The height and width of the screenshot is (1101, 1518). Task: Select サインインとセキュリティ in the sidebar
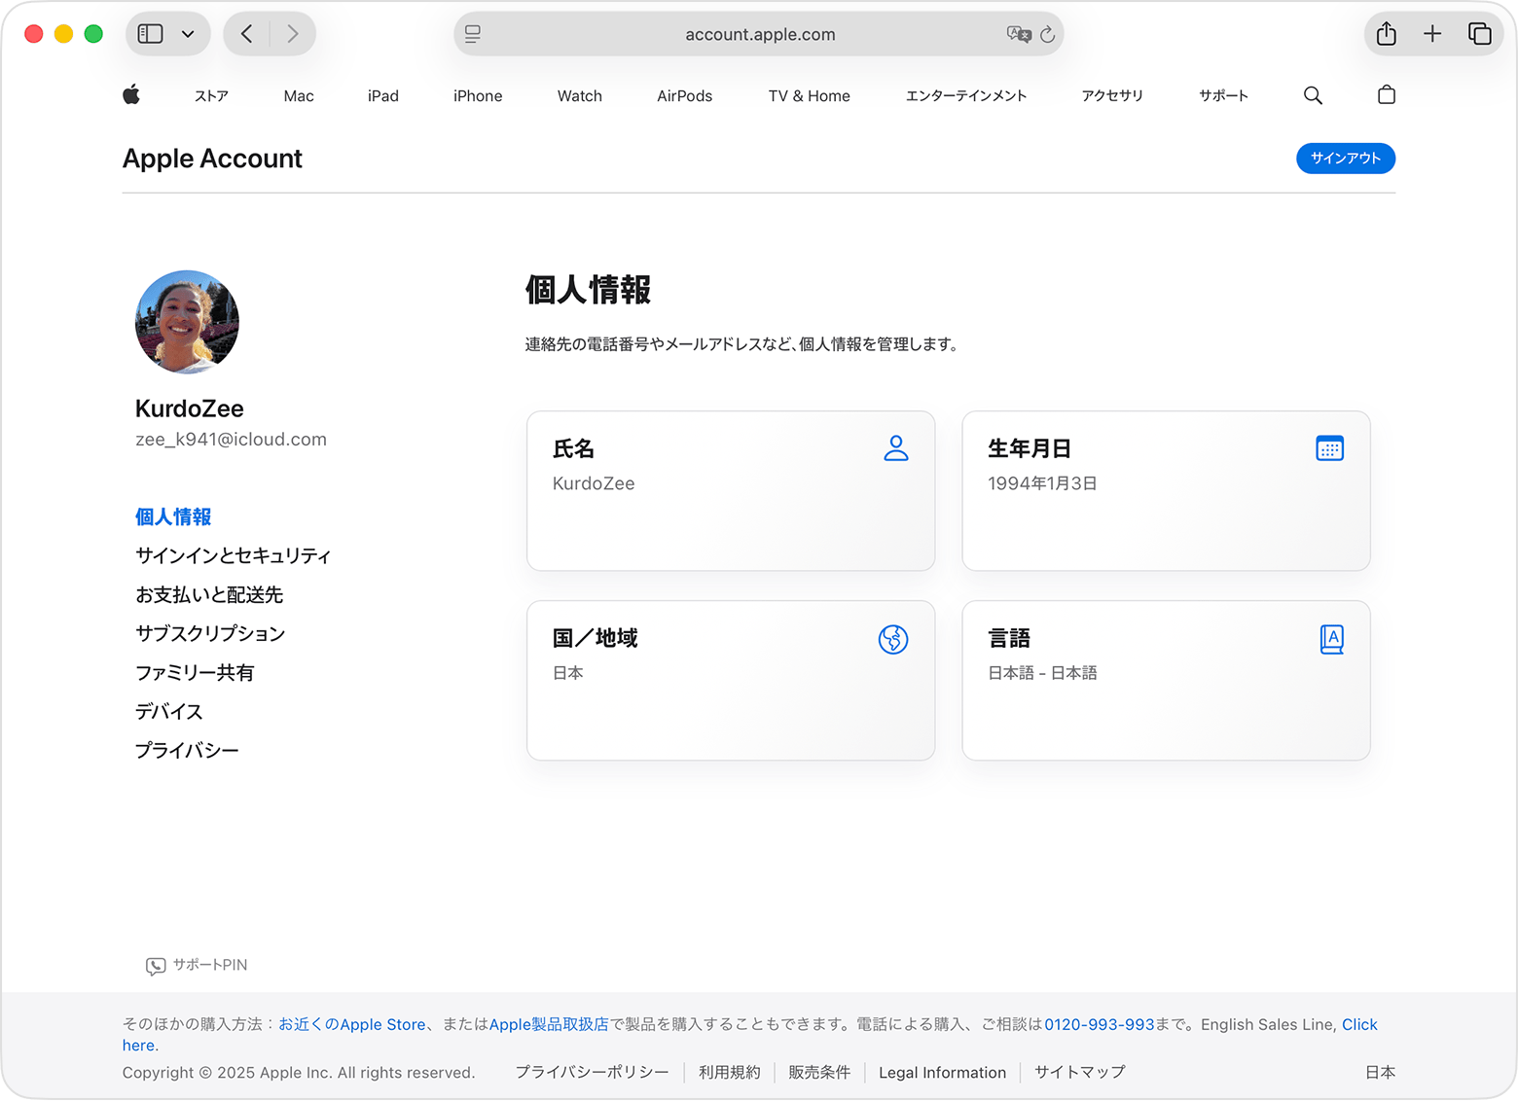point(234,555)
